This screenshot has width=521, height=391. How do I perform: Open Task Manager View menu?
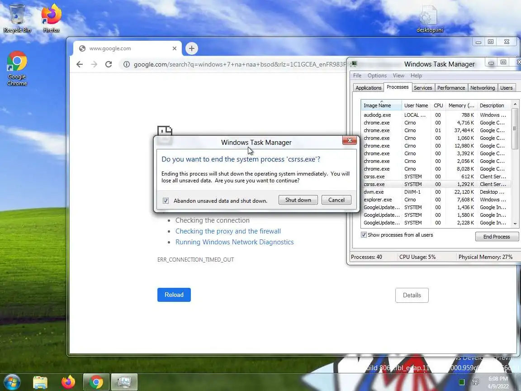click(398, 76)
